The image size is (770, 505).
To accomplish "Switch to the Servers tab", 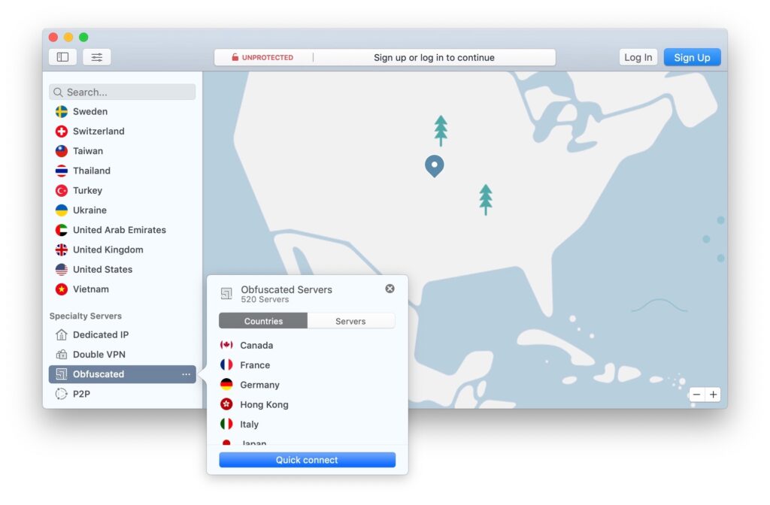I will point(350,321).
